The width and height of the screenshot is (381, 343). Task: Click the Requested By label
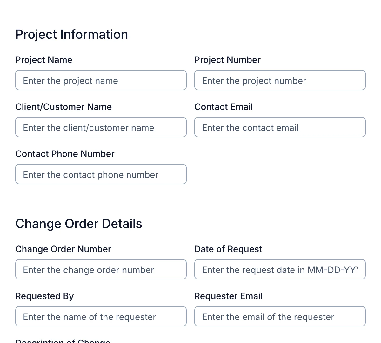[44, 296]
